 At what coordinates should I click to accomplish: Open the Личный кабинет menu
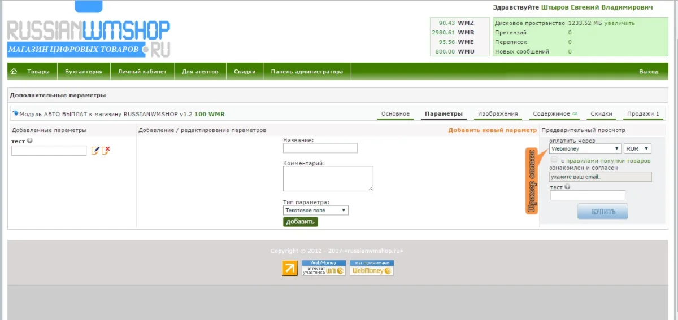142,72
